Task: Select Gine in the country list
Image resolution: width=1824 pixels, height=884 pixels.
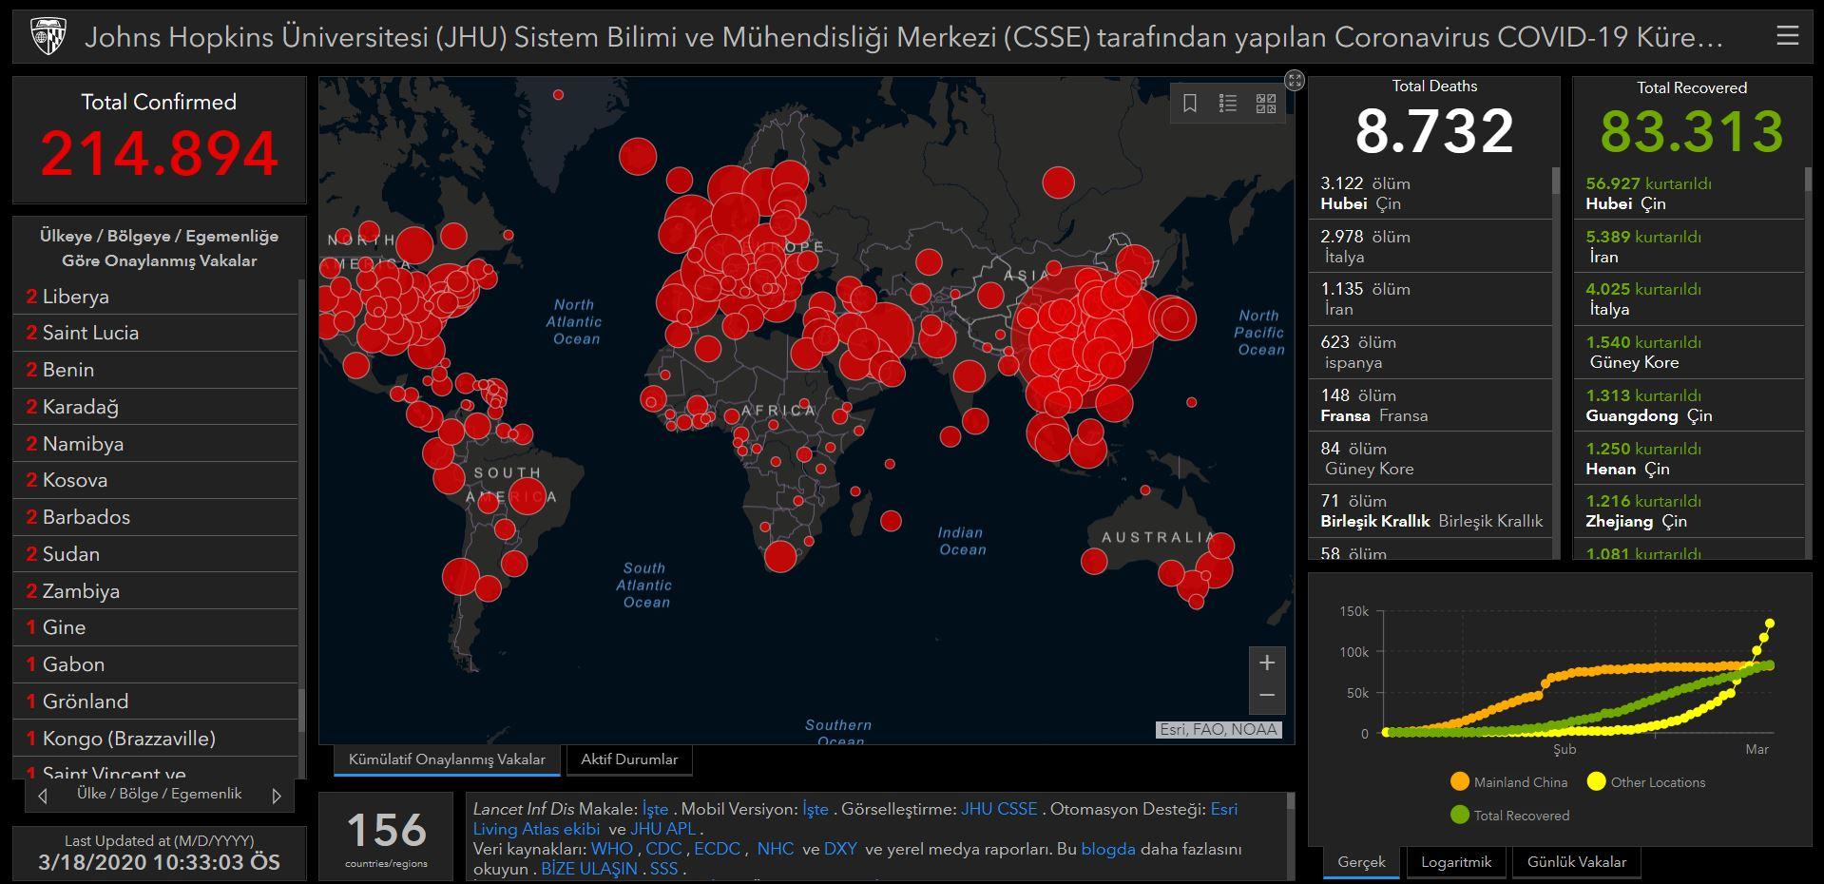Action: coord(156,627)
